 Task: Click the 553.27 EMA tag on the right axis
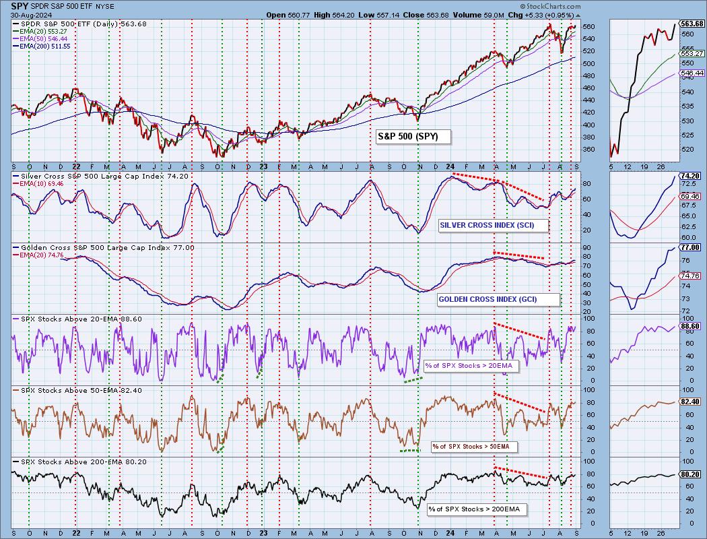click(692, 53)
